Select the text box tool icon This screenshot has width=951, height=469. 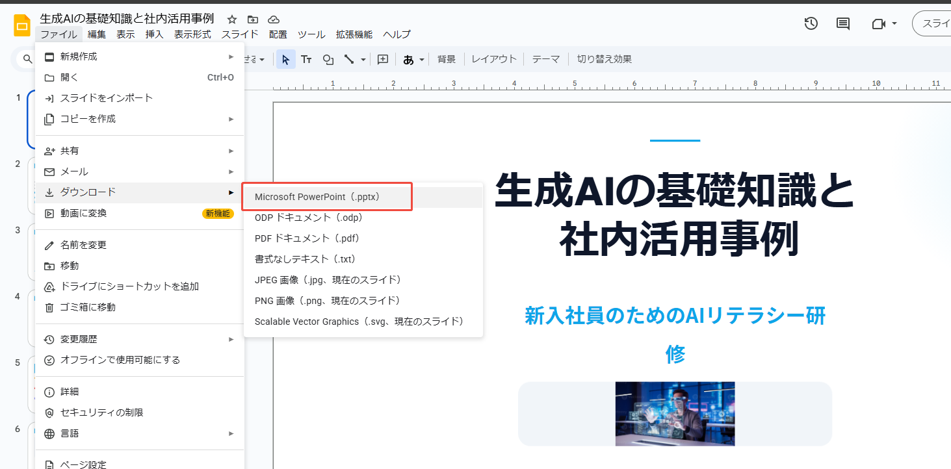tap(306, 59)
